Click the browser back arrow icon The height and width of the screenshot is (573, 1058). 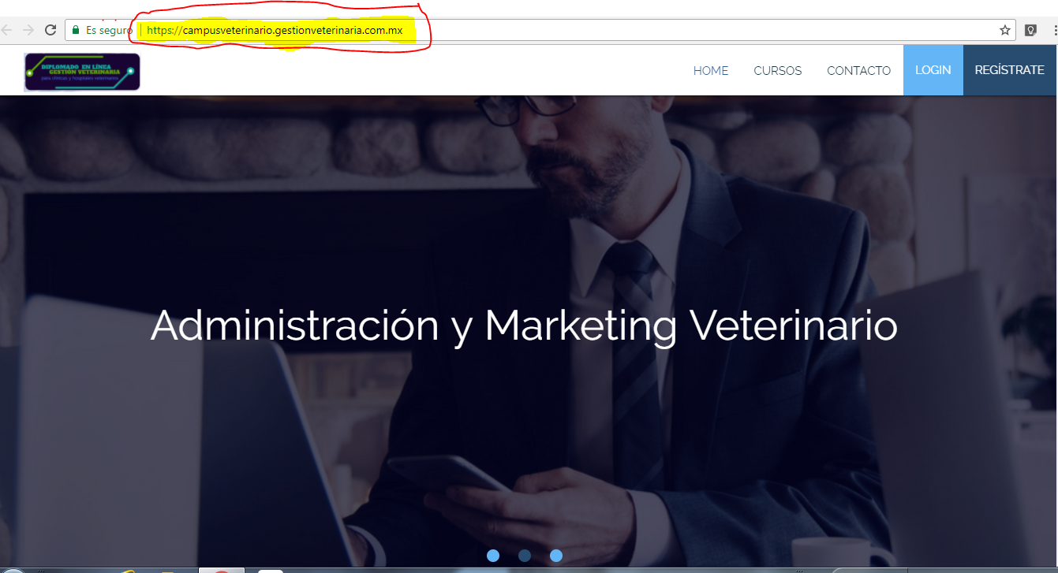8,30
